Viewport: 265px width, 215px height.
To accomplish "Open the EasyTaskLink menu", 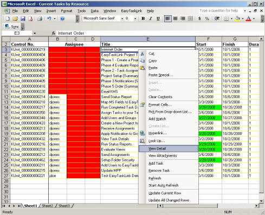I will point(132,11).
